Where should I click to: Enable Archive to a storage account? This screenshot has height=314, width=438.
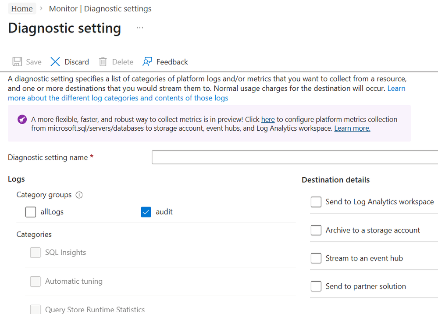click(316, 230)
